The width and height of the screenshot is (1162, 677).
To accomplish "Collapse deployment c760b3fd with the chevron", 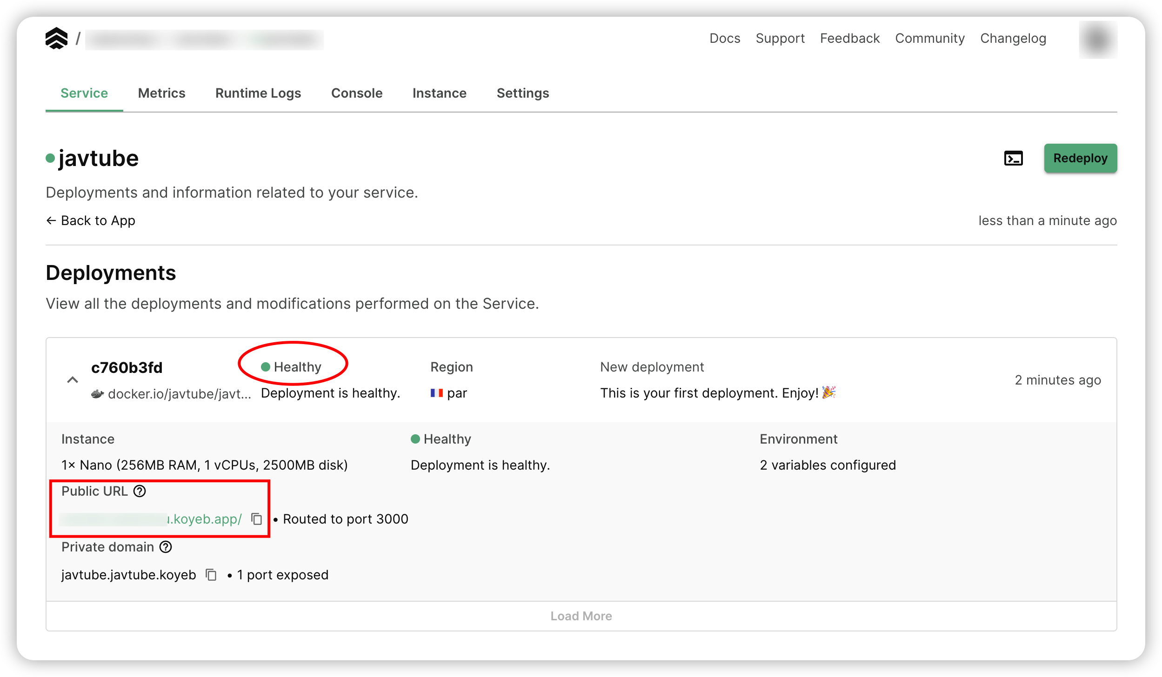I will tap(73, 380).
